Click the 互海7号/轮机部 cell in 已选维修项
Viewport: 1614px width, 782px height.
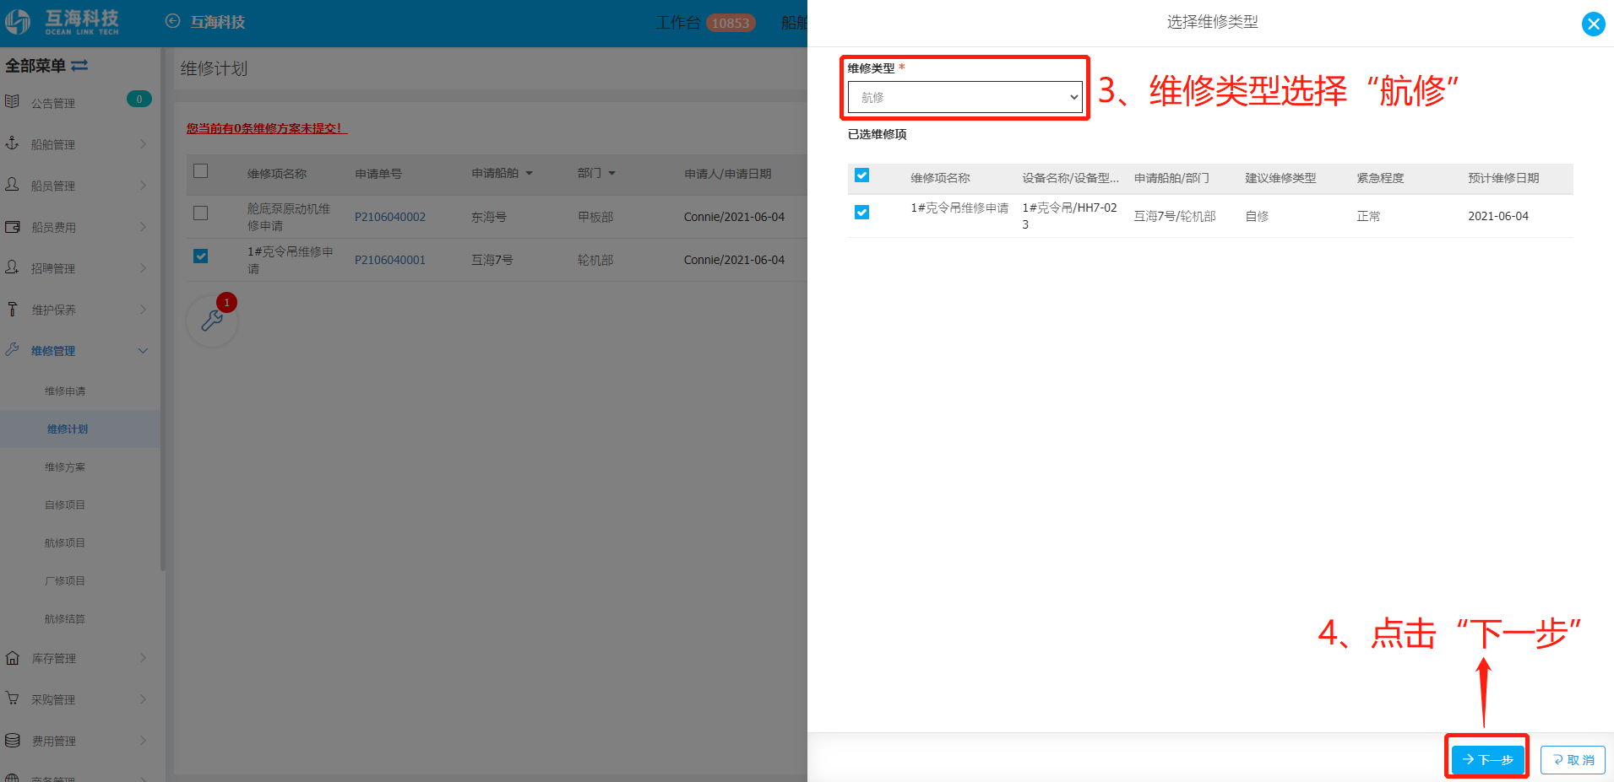(1175, 216)
